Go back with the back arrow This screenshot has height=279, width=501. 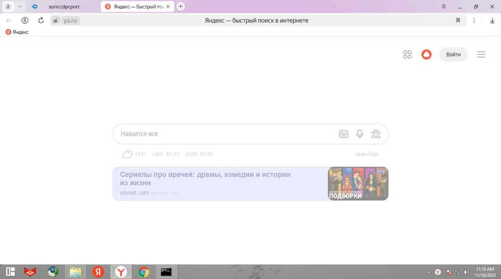(9, 20)
